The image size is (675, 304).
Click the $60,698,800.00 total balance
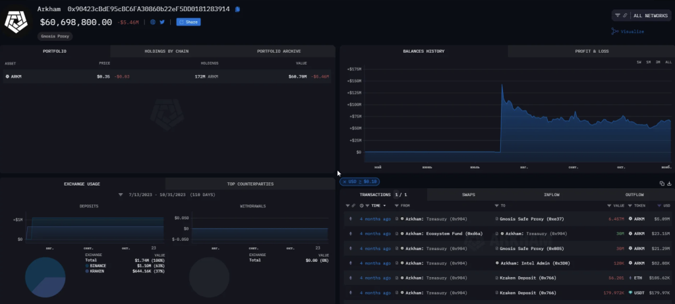(76, 22)
